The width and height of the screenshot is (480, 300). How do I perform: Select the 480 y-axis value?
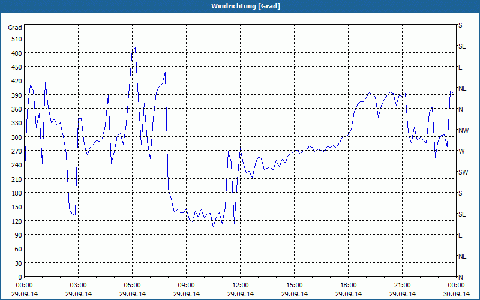pos(17,53)
